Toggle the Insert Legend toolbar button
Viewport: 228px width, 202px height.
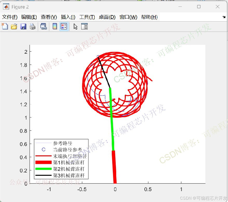pos(64,27)
